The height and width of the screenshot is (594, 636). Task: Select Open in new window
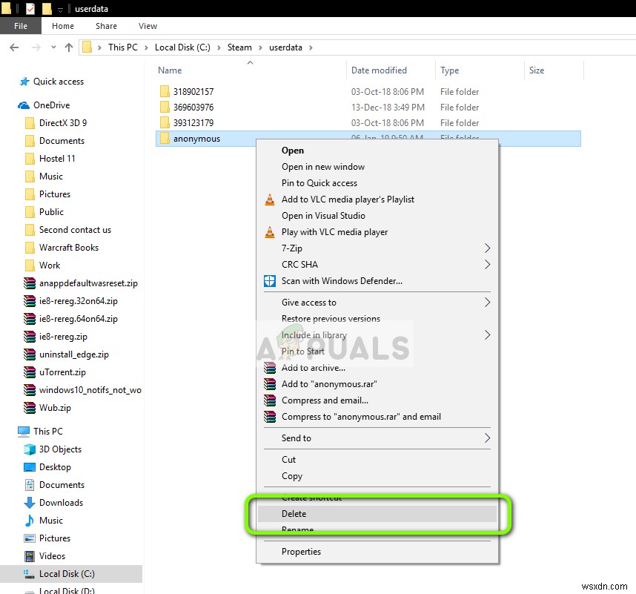point(377,167)
